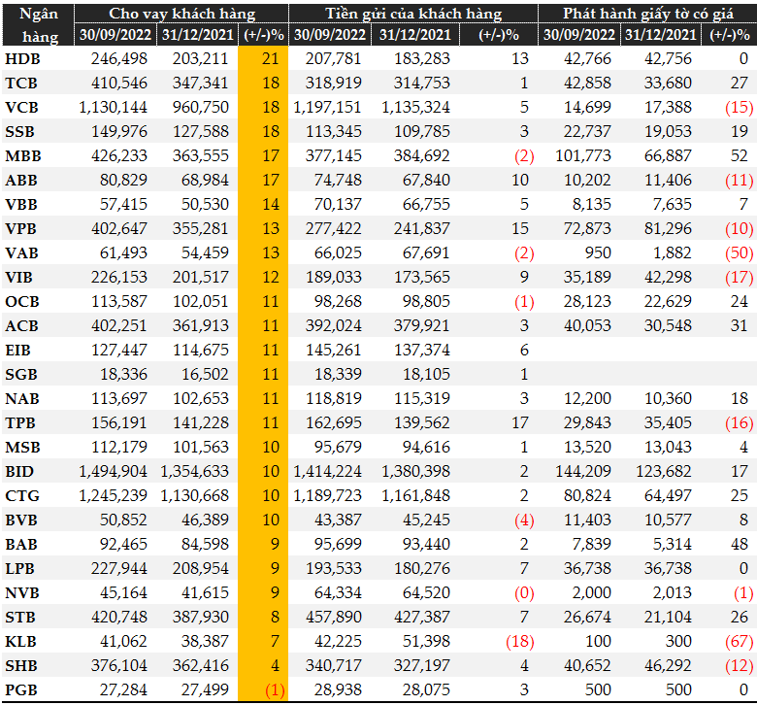Screen dimensions: 757x705
Task: Select the cell with value 144,209
Action: [x=578, y=471]
